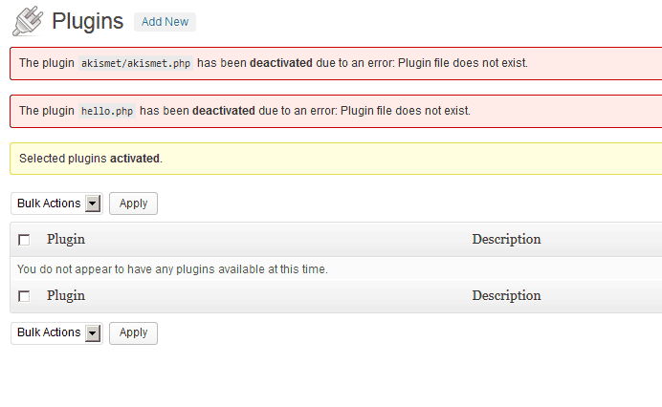
Task: Click the Plugin column label in footer
Action: [x=66, y=295]
